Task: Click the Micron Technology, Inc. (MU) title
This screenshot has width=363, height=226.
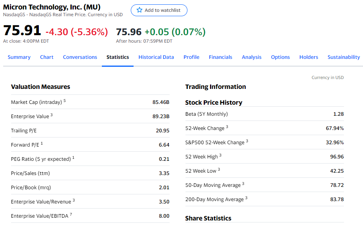Action: click(x=52, y=7)
